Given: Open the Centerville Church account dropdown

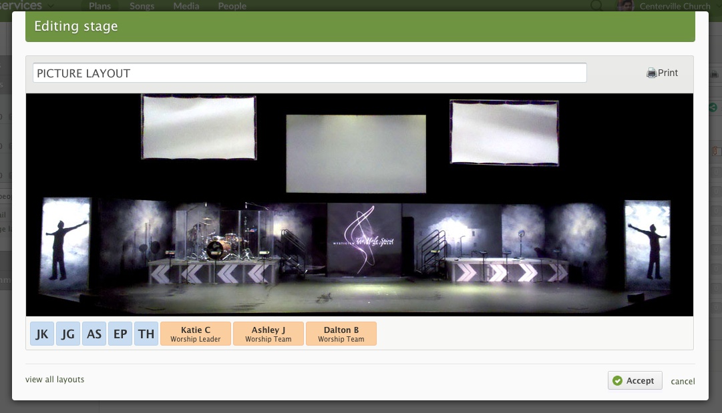Looking at the screenshot, I should [675, 6].
